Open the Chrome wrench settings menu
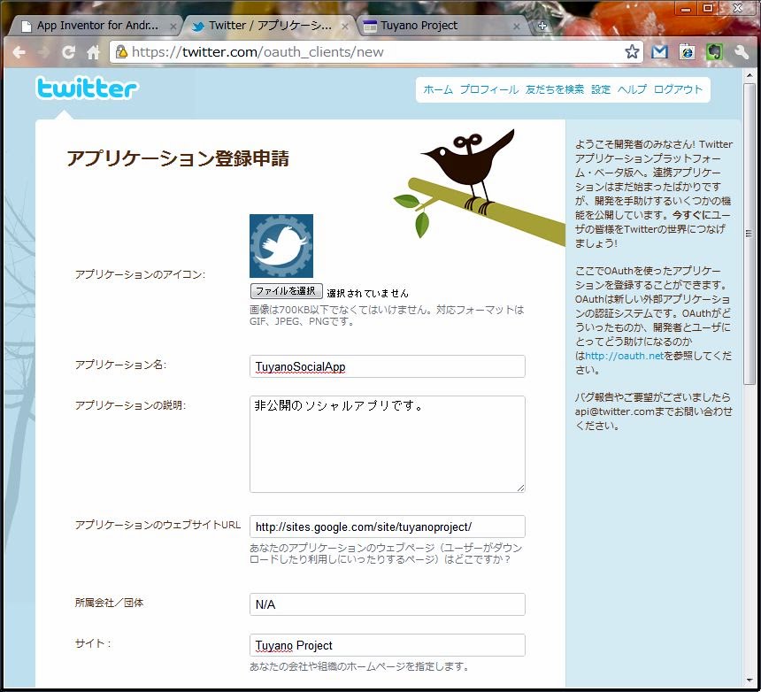The height and width of the screenshot is (692, 761). point(742,52)
